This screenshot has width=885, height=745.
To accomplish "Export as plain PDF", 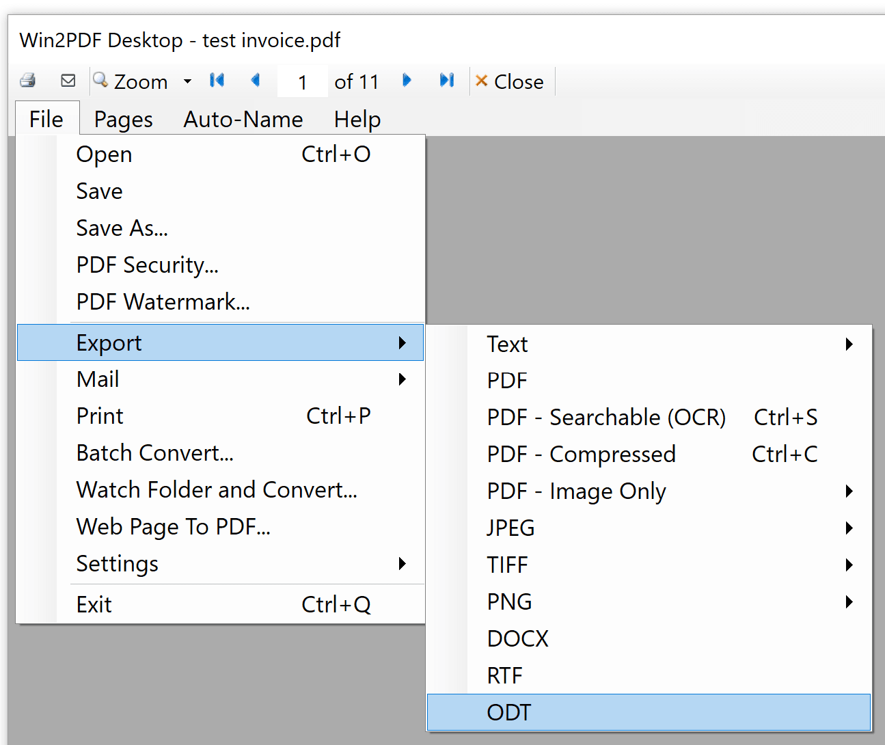I will (x=649, y=381).
